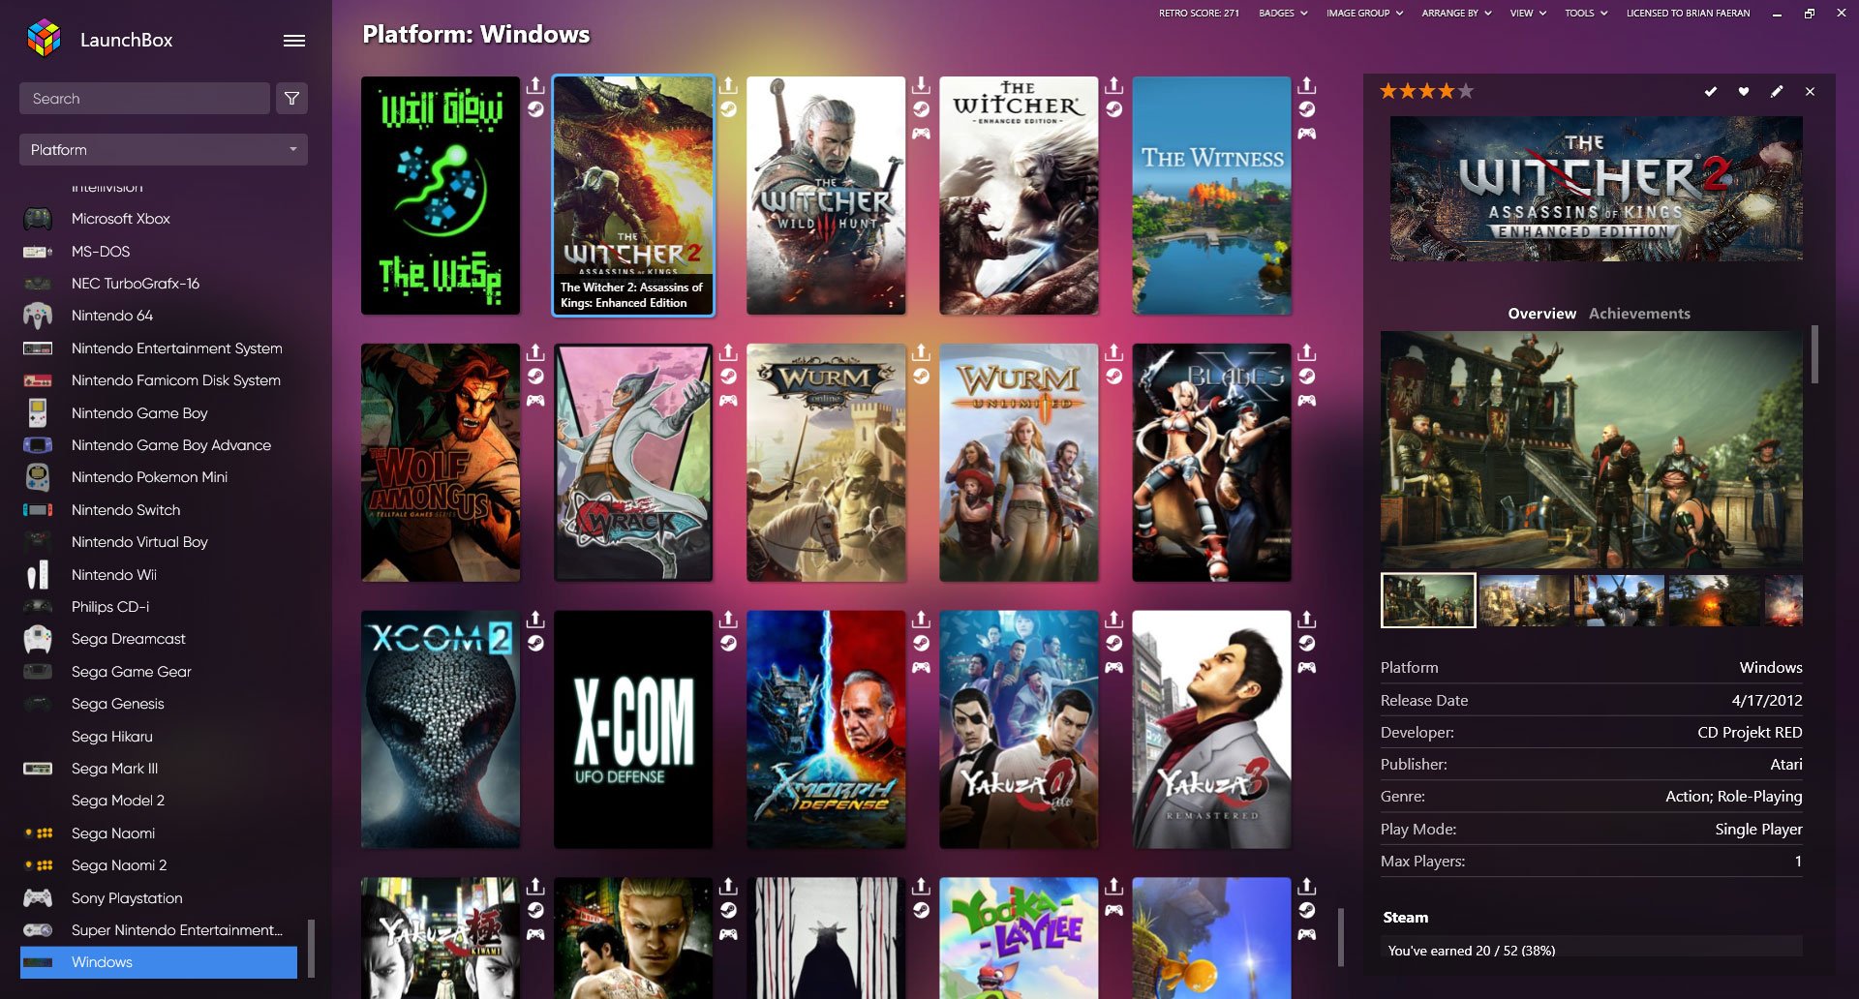This screenshot has height=999, width=1859.
Task: Open the Image Group dropdown menu
Action: [1364, 14]
